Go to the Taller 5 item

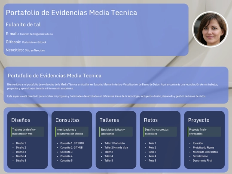[109, 161]
